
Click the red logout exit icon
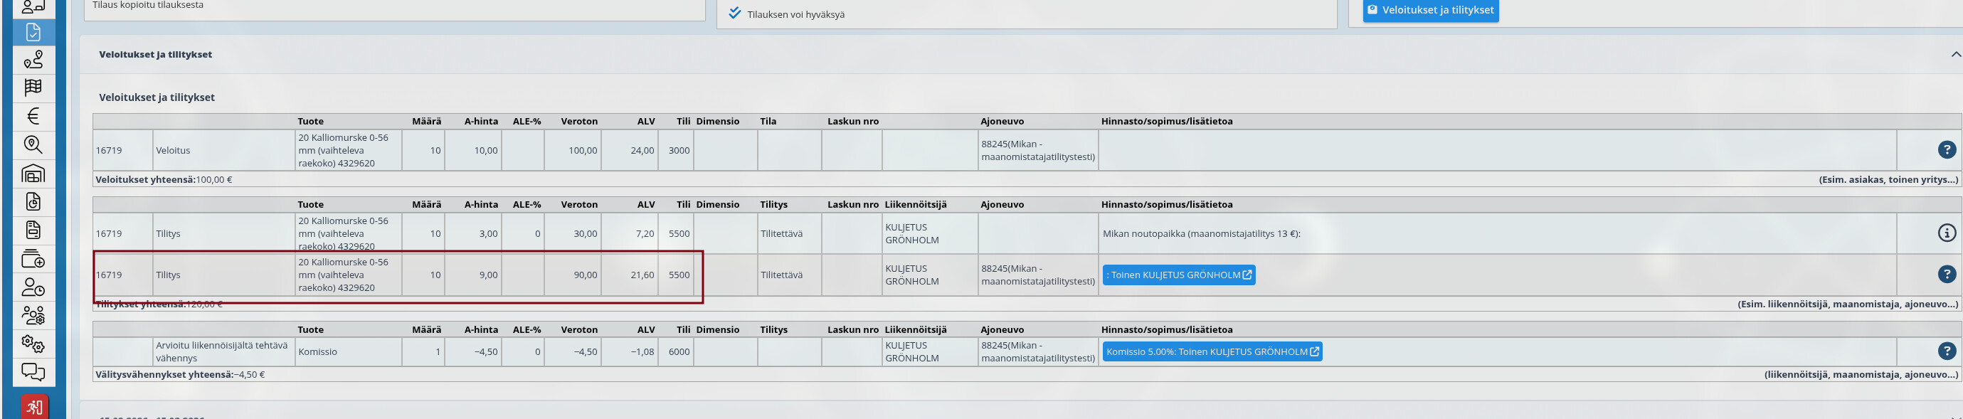pyautogui.click(x=34, y=407)
